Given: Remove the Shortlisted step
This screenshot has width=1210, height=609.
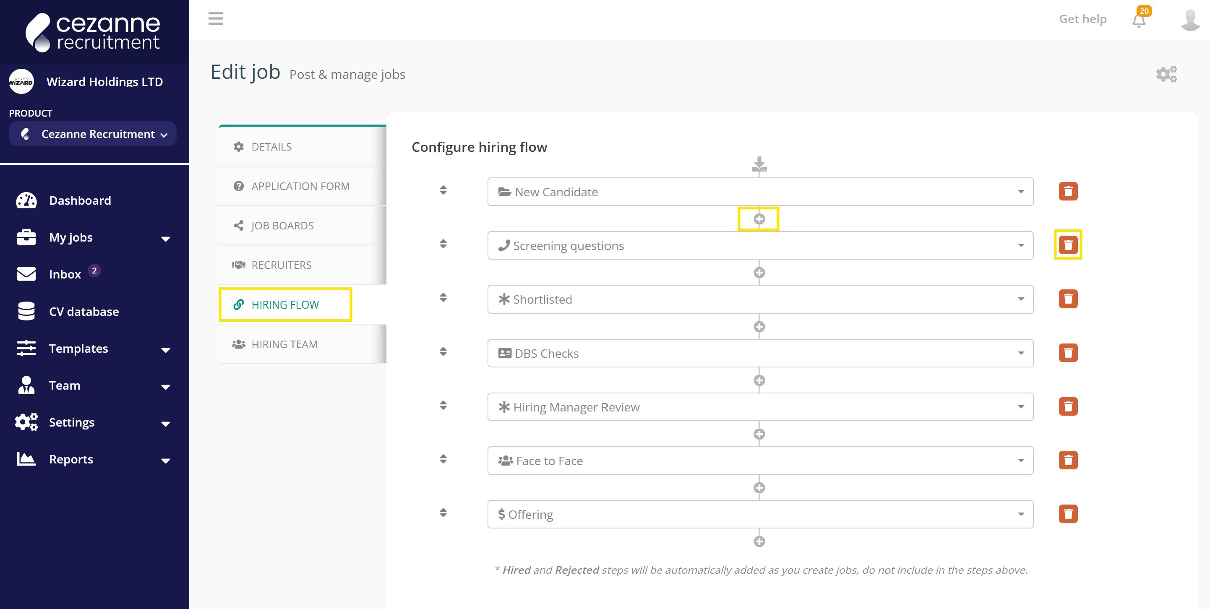Looking at the screenshot, I should click(x=1068, y=299).
